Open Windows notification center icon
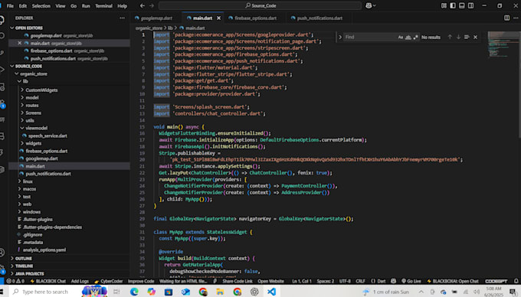Screen dimensions: 521x297 pyautogui.click(x=513, y=292)
